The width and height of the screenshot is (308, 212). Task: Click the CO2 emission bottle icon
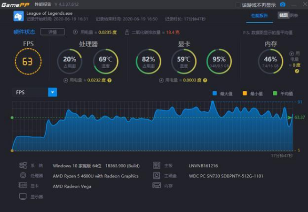(x=127, y=32)
